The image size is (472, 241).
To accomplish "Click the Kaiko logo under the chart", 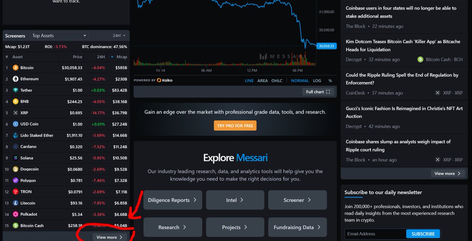I will [164, 80].
